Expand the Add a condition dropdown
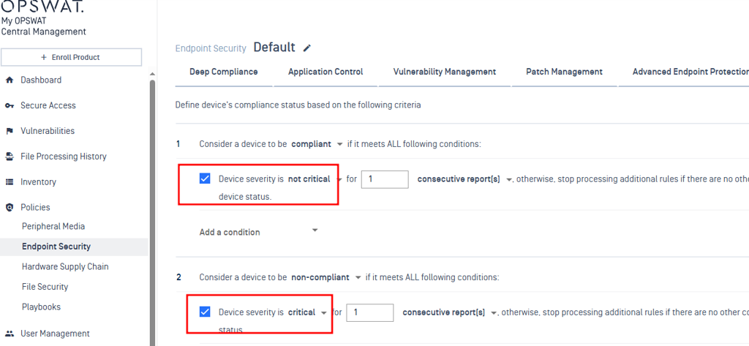 tap(259, 232)
